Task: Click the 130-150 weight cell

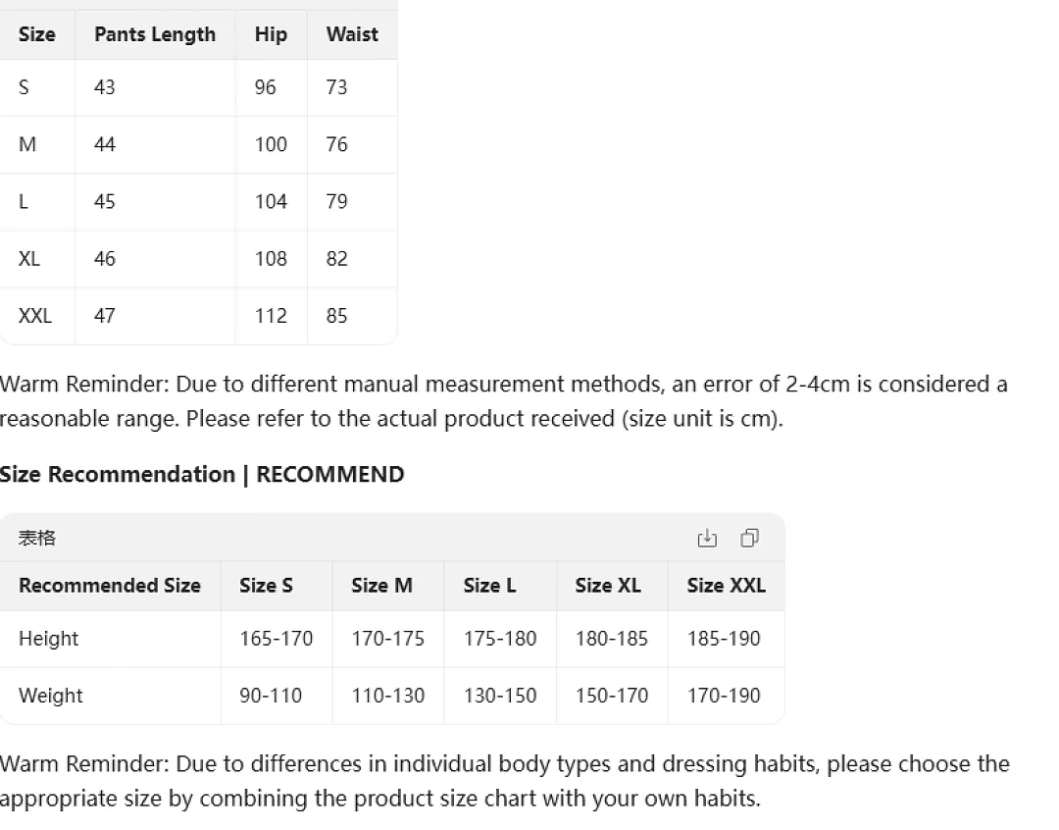Action: (500, 696)
